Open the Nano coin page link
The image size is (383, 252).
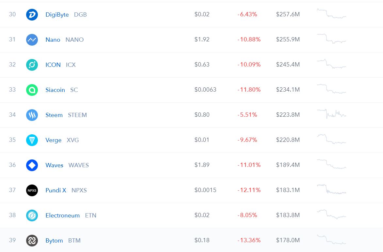coord(53,40)
